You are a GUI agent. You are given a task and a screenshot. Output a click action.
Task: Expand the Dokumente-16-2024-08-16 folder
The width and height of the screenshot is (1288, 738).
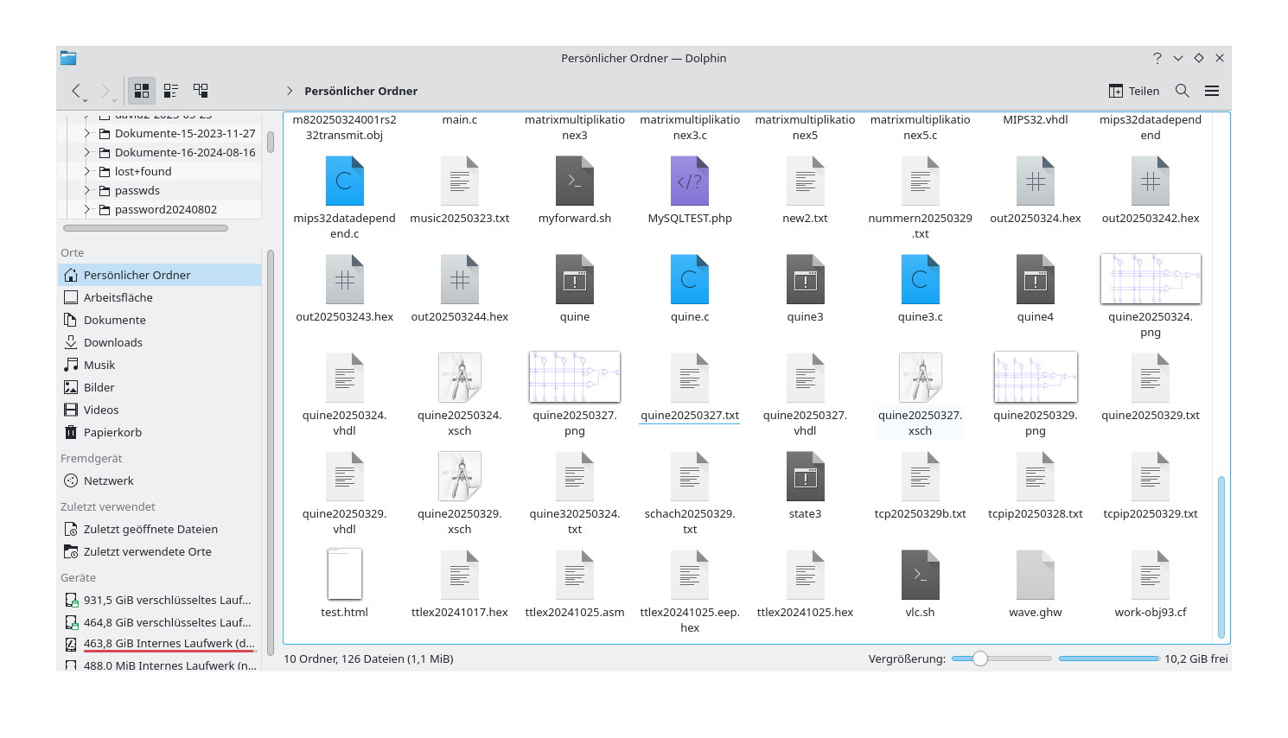coord(86,152)
